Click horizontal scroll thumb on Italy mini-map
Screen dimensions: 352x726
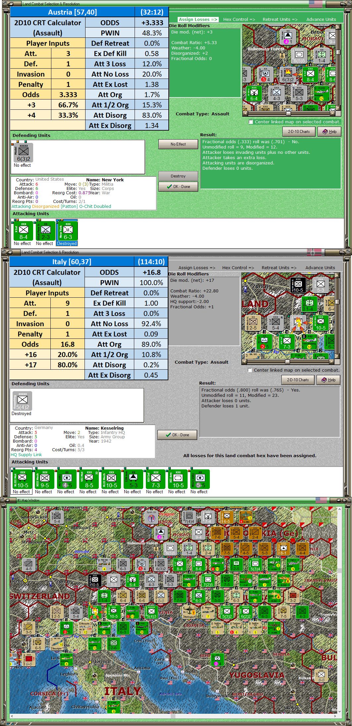point(287,362)
